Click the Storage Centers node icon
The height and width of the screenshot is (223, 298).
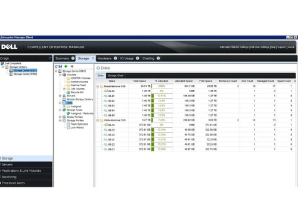point(7,67)
